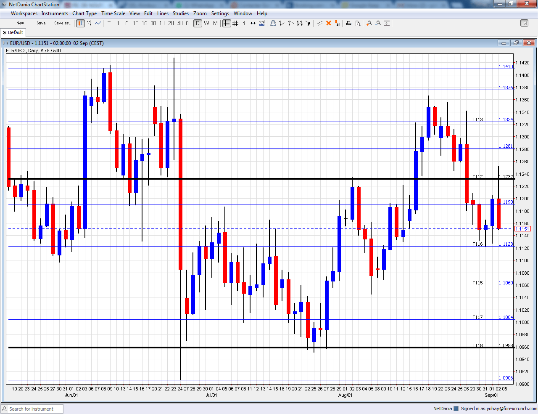Open the Studies menu
Screen dimensions: 538x414
point(181,13)
